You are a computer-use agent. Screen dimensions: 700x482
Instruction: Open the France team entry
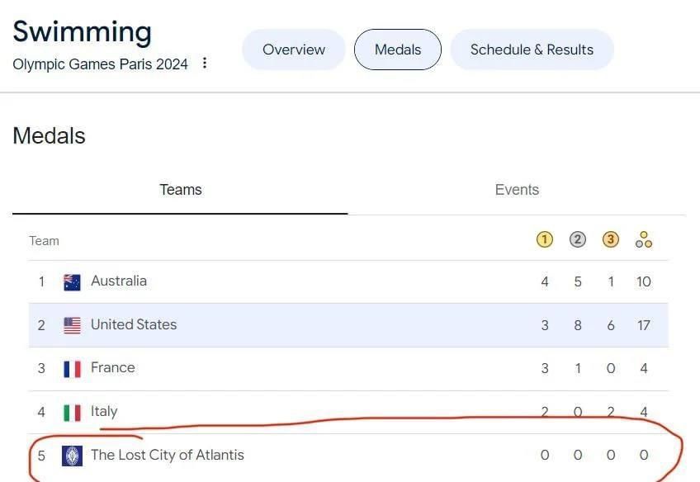pyautogui.click(x=348, y=369)
